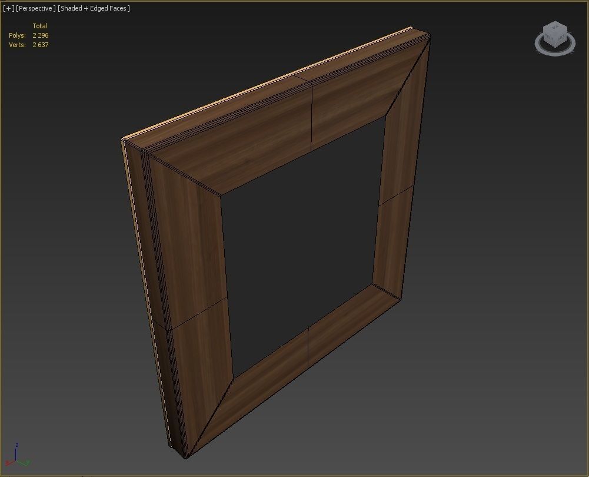Screen dimensions: 589x477
Task: Click the ViewCube navigation cube
Action: tap(555, 35)
